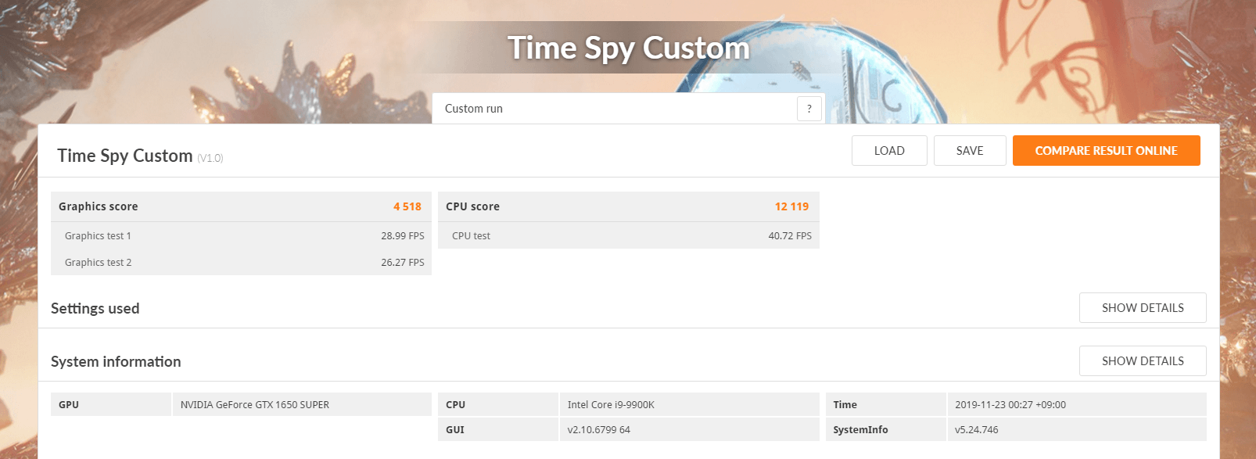Click the SystemInfo label cell
This screenshot has height=459, width=1256.
pos(886,429)
